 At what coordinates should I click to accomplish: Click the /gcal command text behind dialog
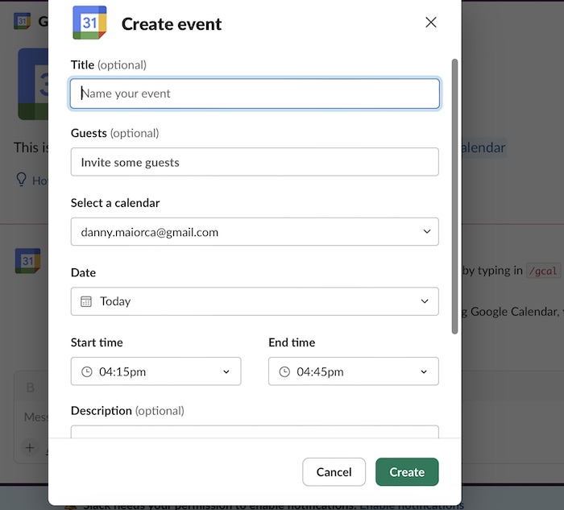pyautogui.click(x=543, y=271)
